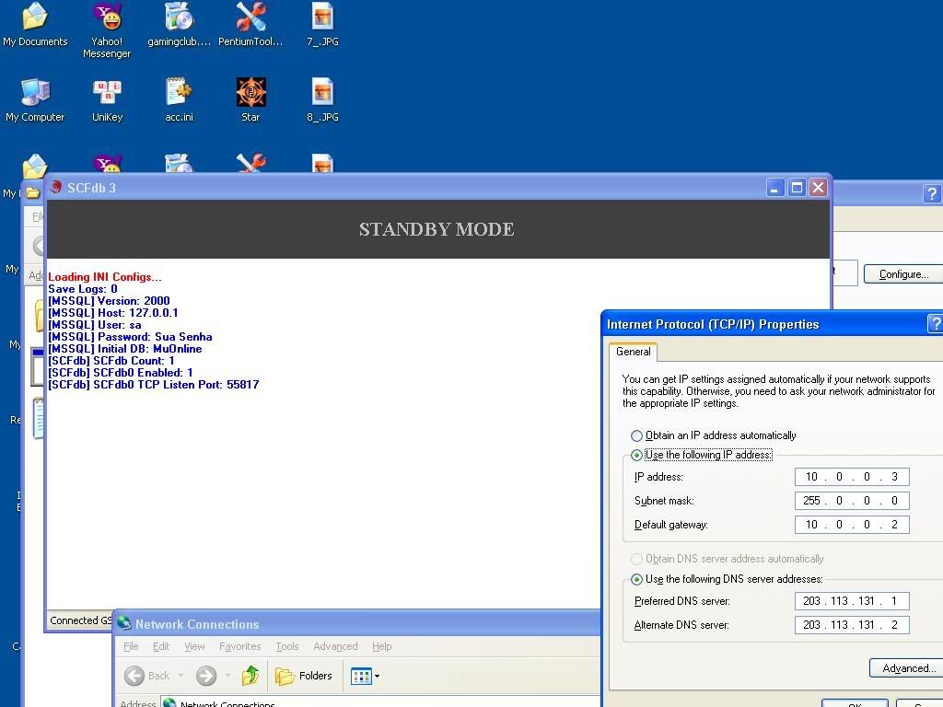Open the Help menu in Network Connections
The height and width of the screenshot is (707, 943).
(x=381, y=646)
